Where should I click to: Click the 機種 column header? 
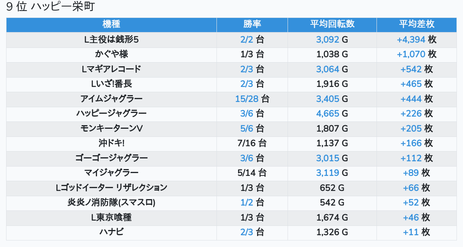coord(111,24)
